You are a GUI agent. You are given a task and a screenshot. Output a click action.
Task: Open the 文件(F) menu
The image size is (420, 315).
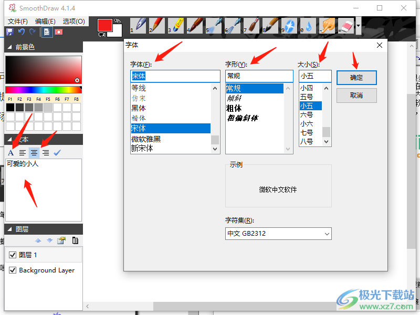click(18, 22)
